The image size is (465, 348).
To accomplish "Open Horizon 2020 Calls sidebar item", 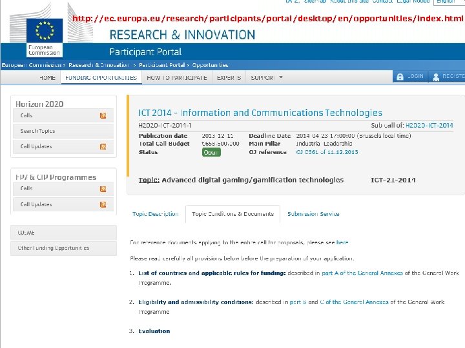I will [63, 115].
